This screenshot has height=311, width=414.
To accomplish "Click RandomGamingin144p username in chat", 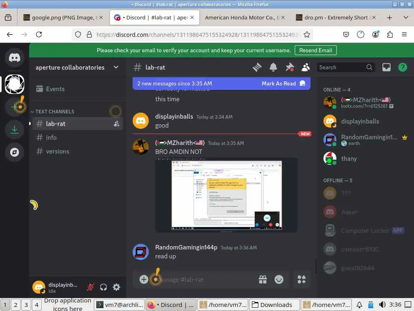I will [x=186, y=247].
